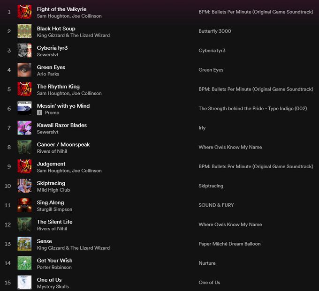Image resolution: width=319 pixels, height=291 pixels.
Task: Select Skiptracing song title in row 10
Action: (x=51, y=183)
